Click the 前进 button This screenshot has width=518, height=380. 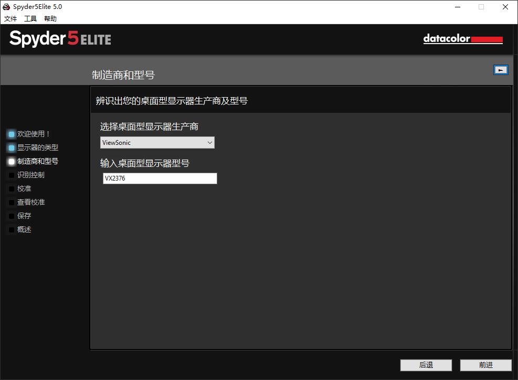[x=485, y=365]
